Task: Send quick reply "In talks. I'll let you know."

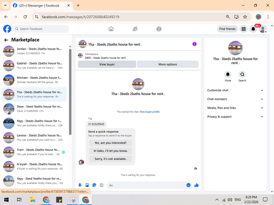Action: (111, 151)
